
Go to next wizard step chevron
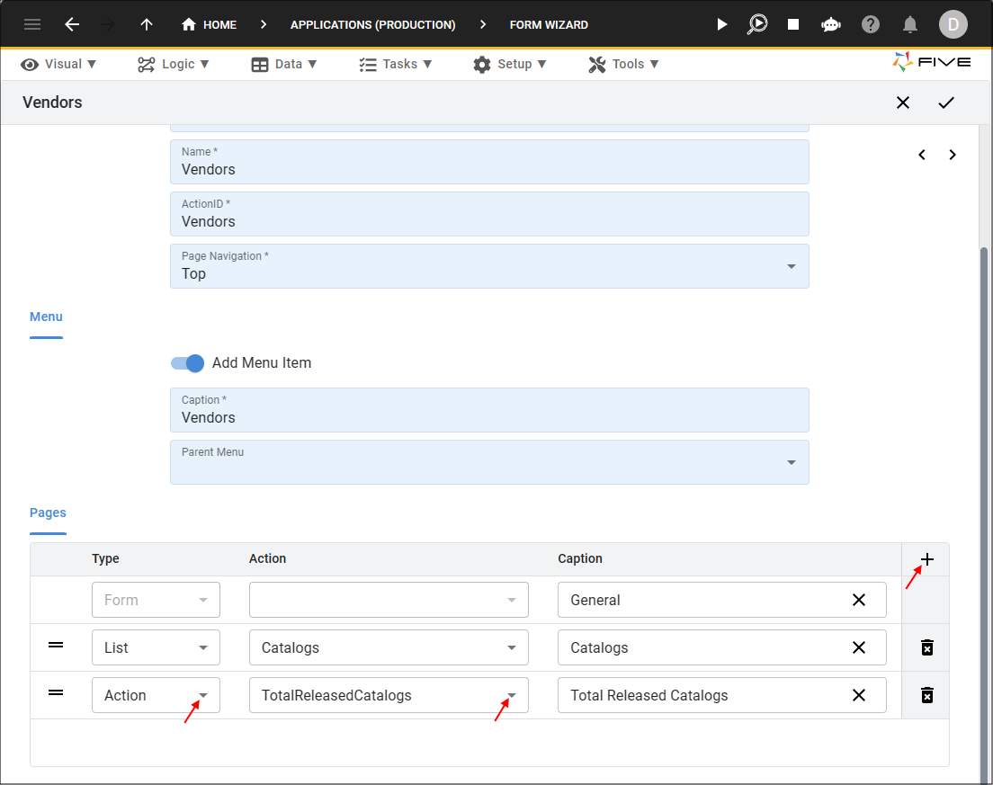953,155
